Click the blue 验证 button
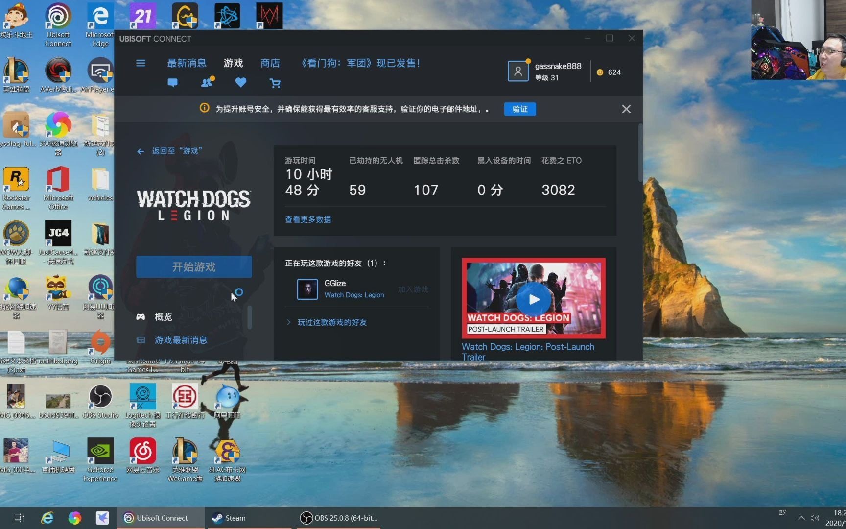Screen dimensions: 846x529 520,109
